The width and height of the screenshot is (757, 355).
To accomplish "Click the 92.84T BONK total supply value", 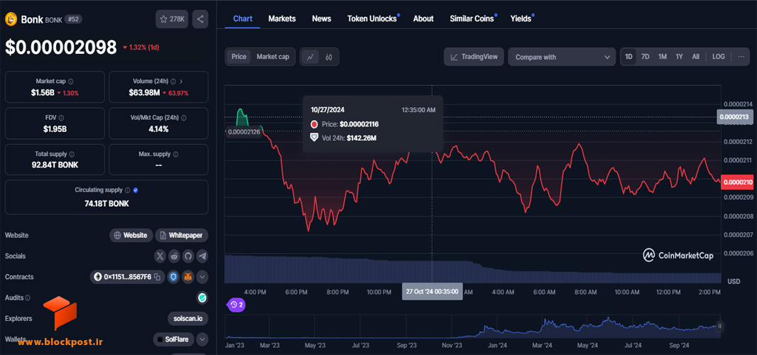I will click(55, 165).
